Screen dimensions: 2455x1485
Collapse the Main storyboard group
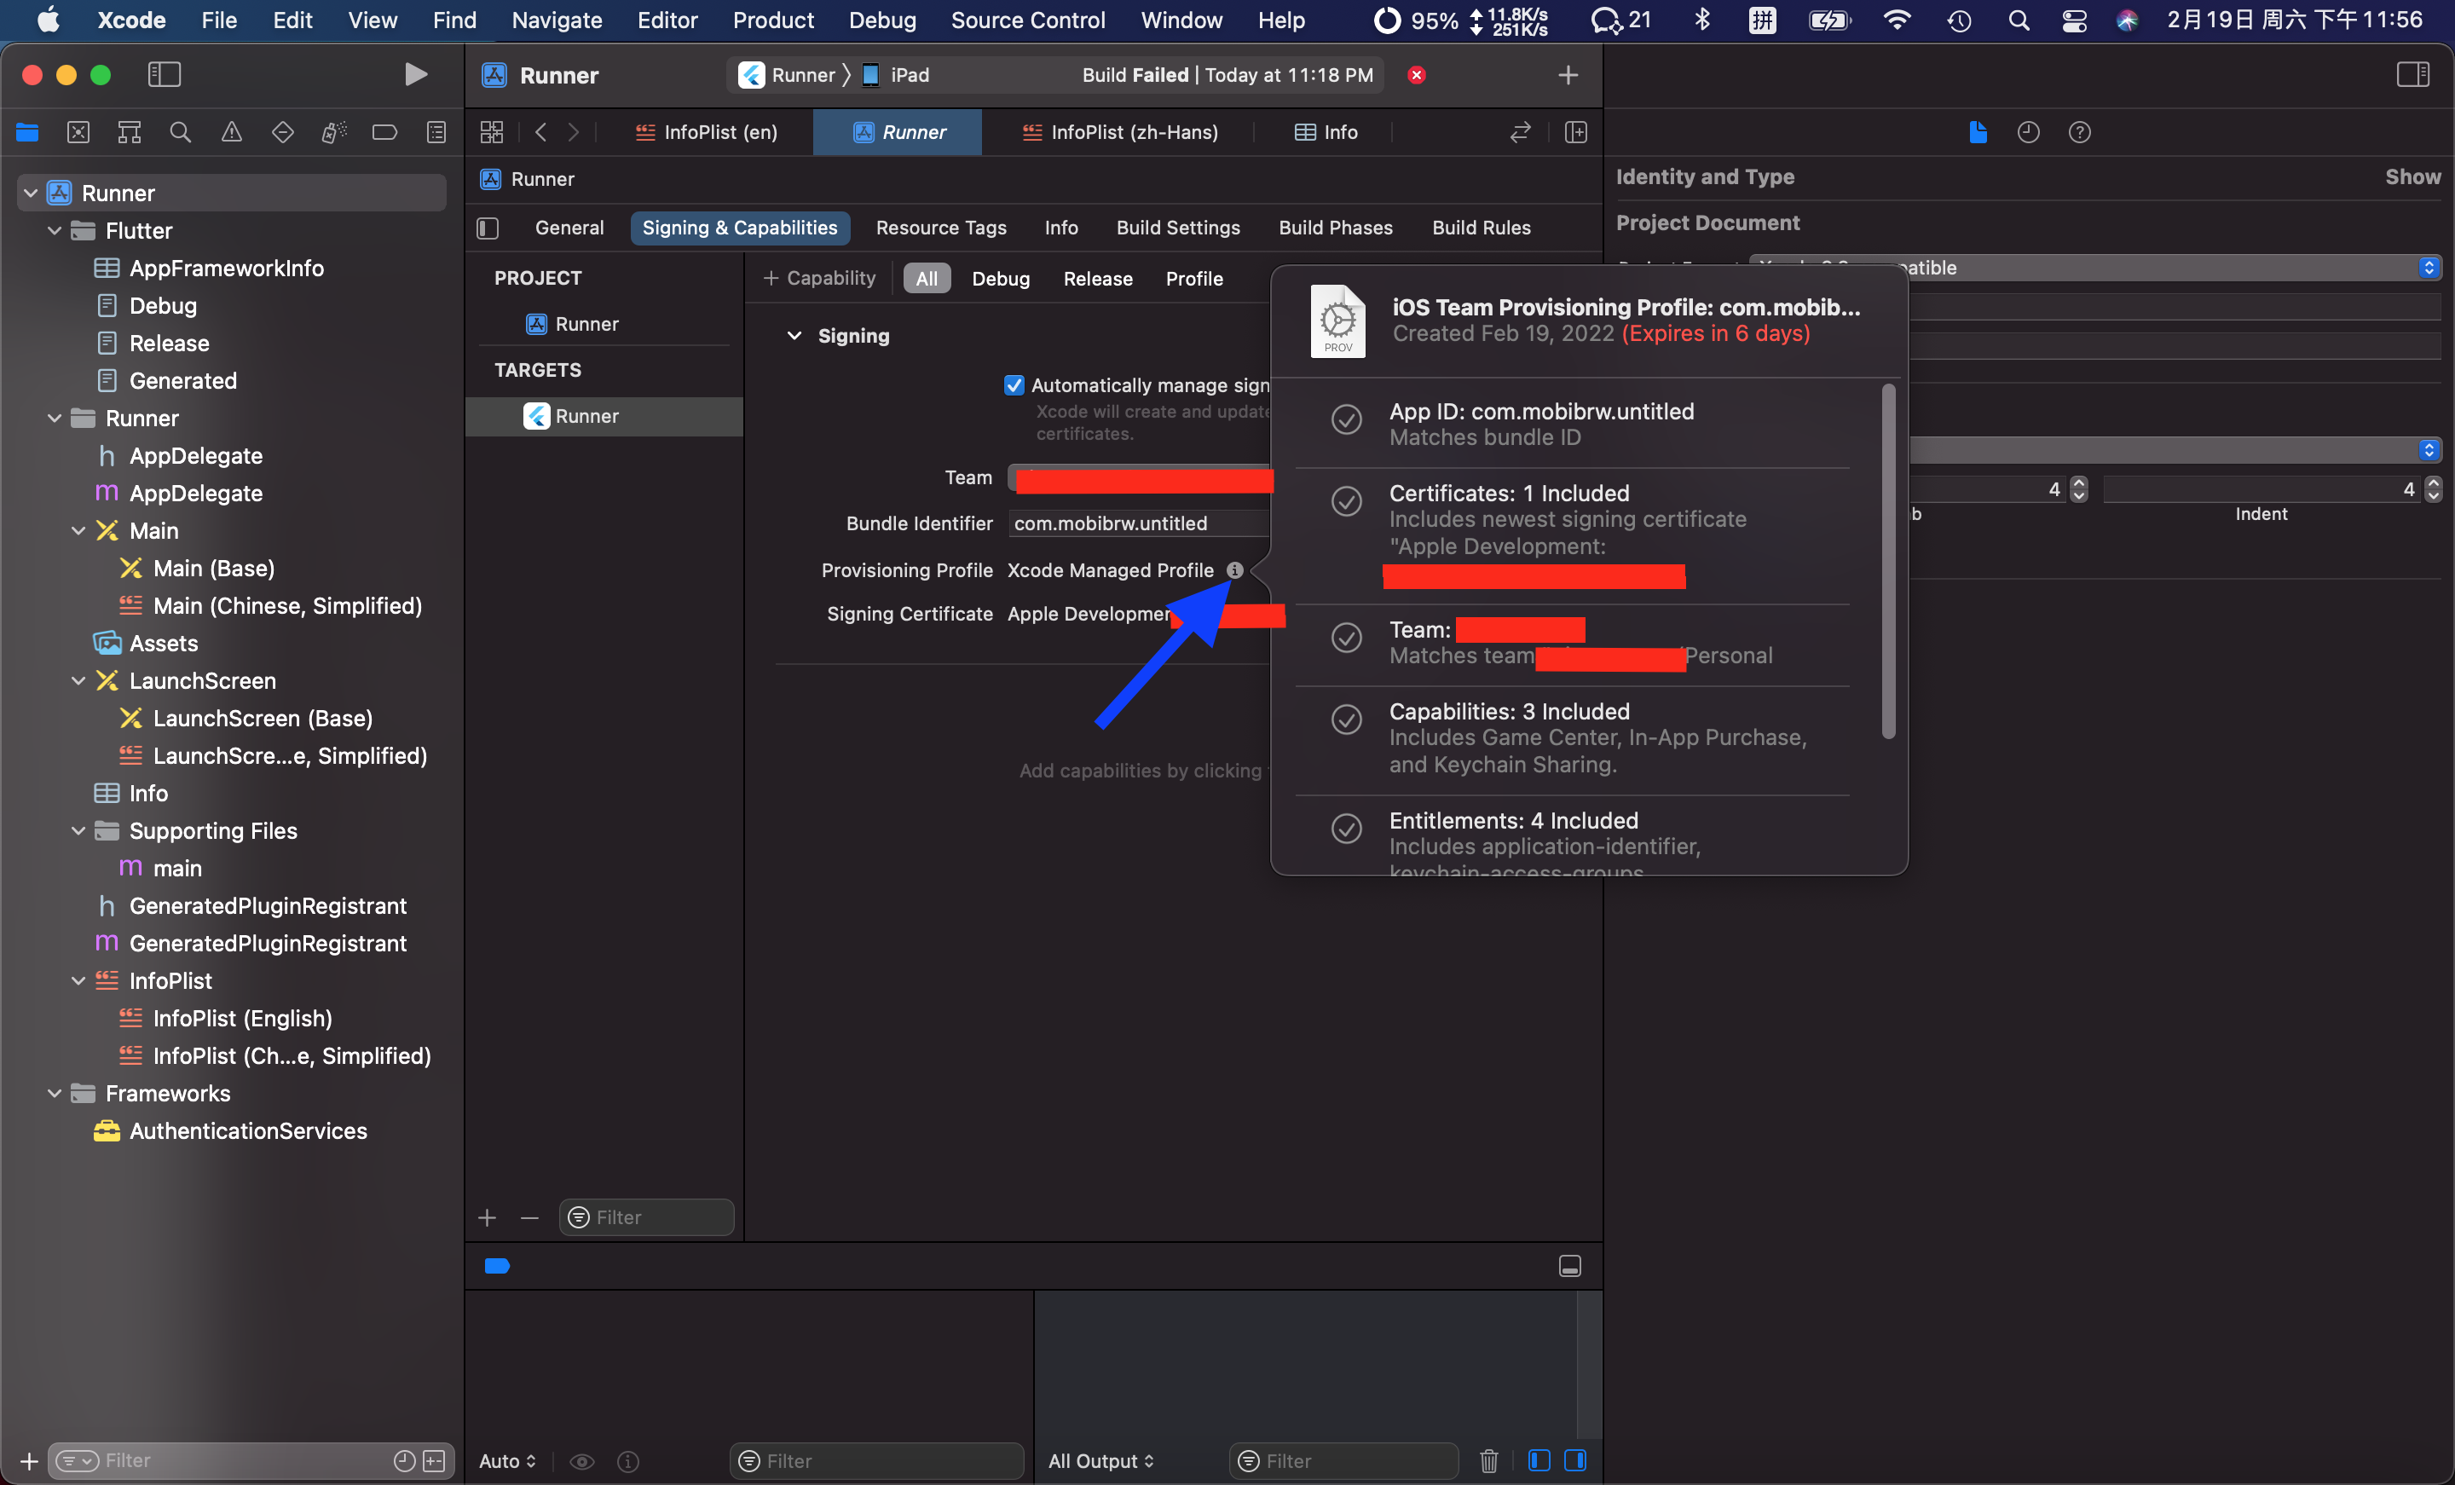(78, 530)
